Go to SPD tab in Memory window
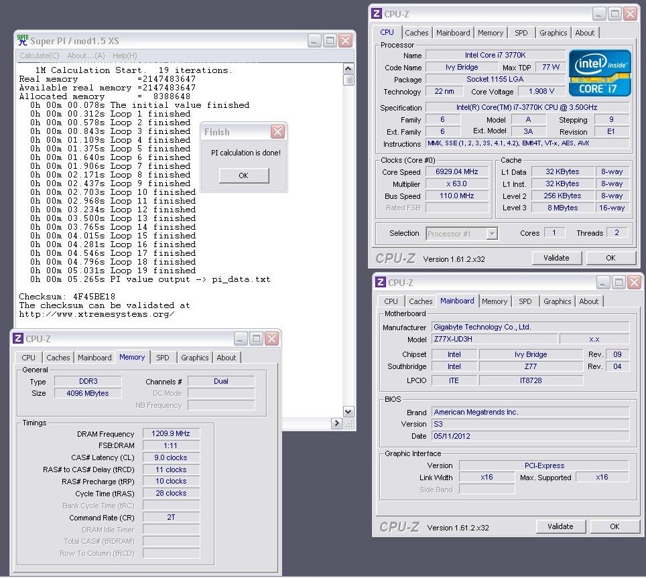The width and height of the screenshot is (646, 578). coord(162,358)
